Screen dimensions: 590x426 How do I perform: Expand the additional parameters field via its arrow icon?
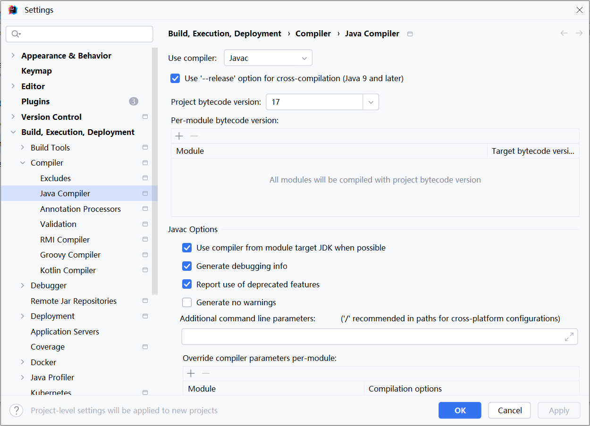click(x=570, y=336)
